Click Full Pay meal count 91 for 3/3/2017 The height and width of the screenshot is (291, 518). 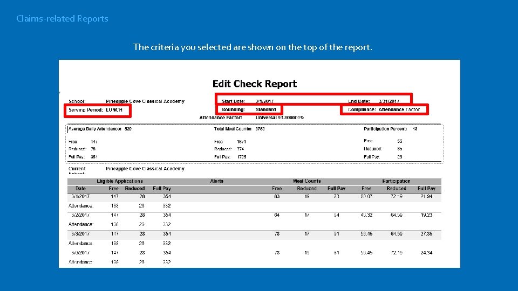pos(336,234)
